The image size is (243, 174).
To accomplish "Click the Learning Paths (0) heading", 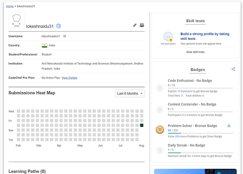I will point(27,172).
